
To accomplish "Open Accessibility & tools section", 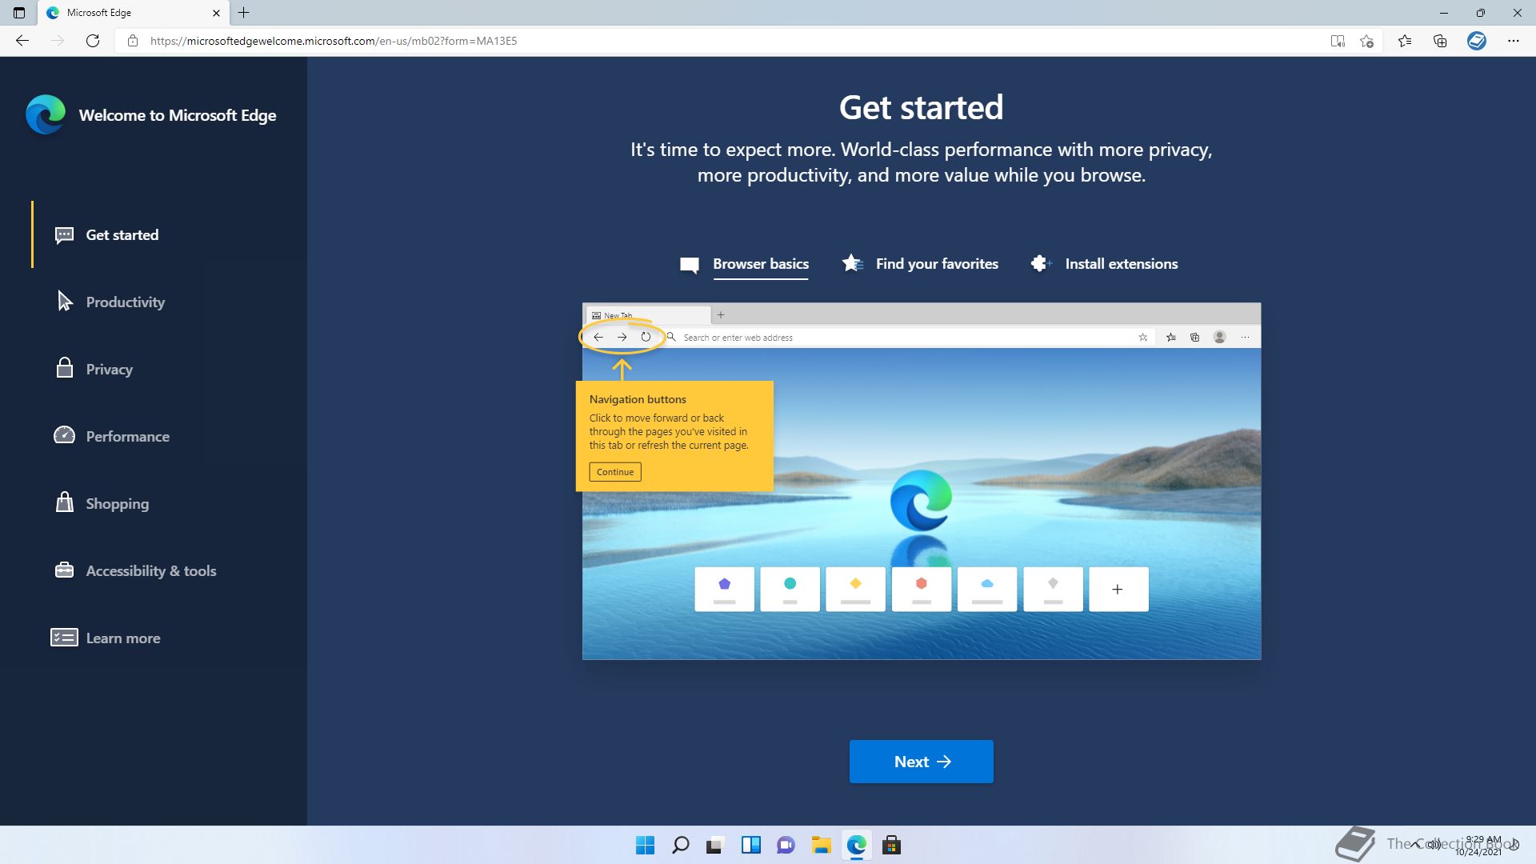I will (x=150, y=570).
